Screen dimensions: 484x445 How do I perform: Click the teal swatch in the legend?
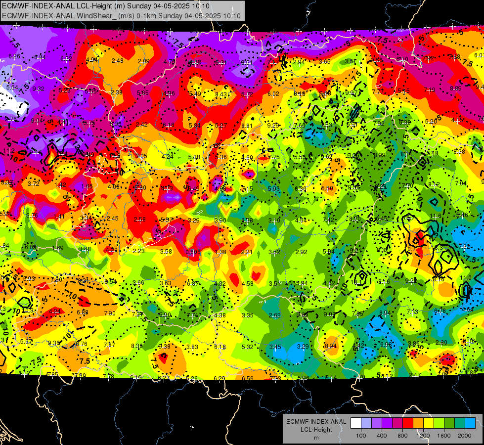point(460,423)
